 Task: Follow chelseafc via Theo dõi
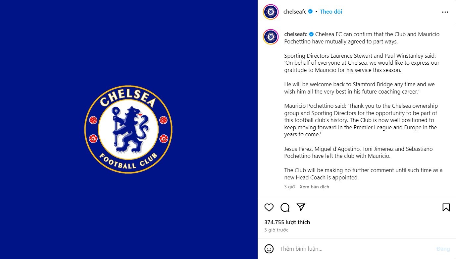[331, 12]
